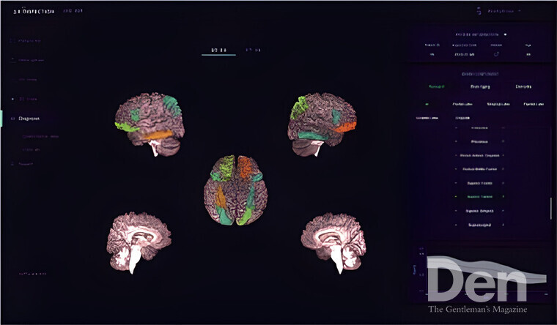
Task: Click the top icon in the left sidebar
Action: [x=12, y=41]
